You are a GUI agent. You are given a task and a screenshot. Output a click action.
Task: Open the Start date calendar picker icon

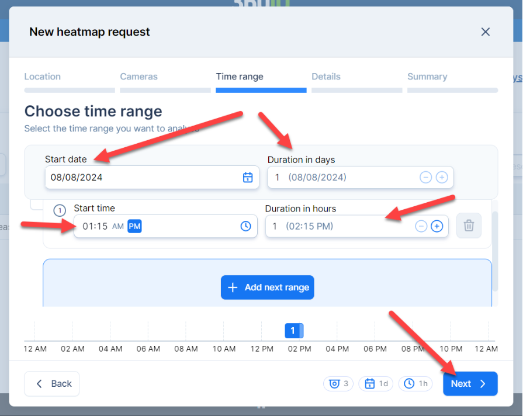[x=248, y=177]
